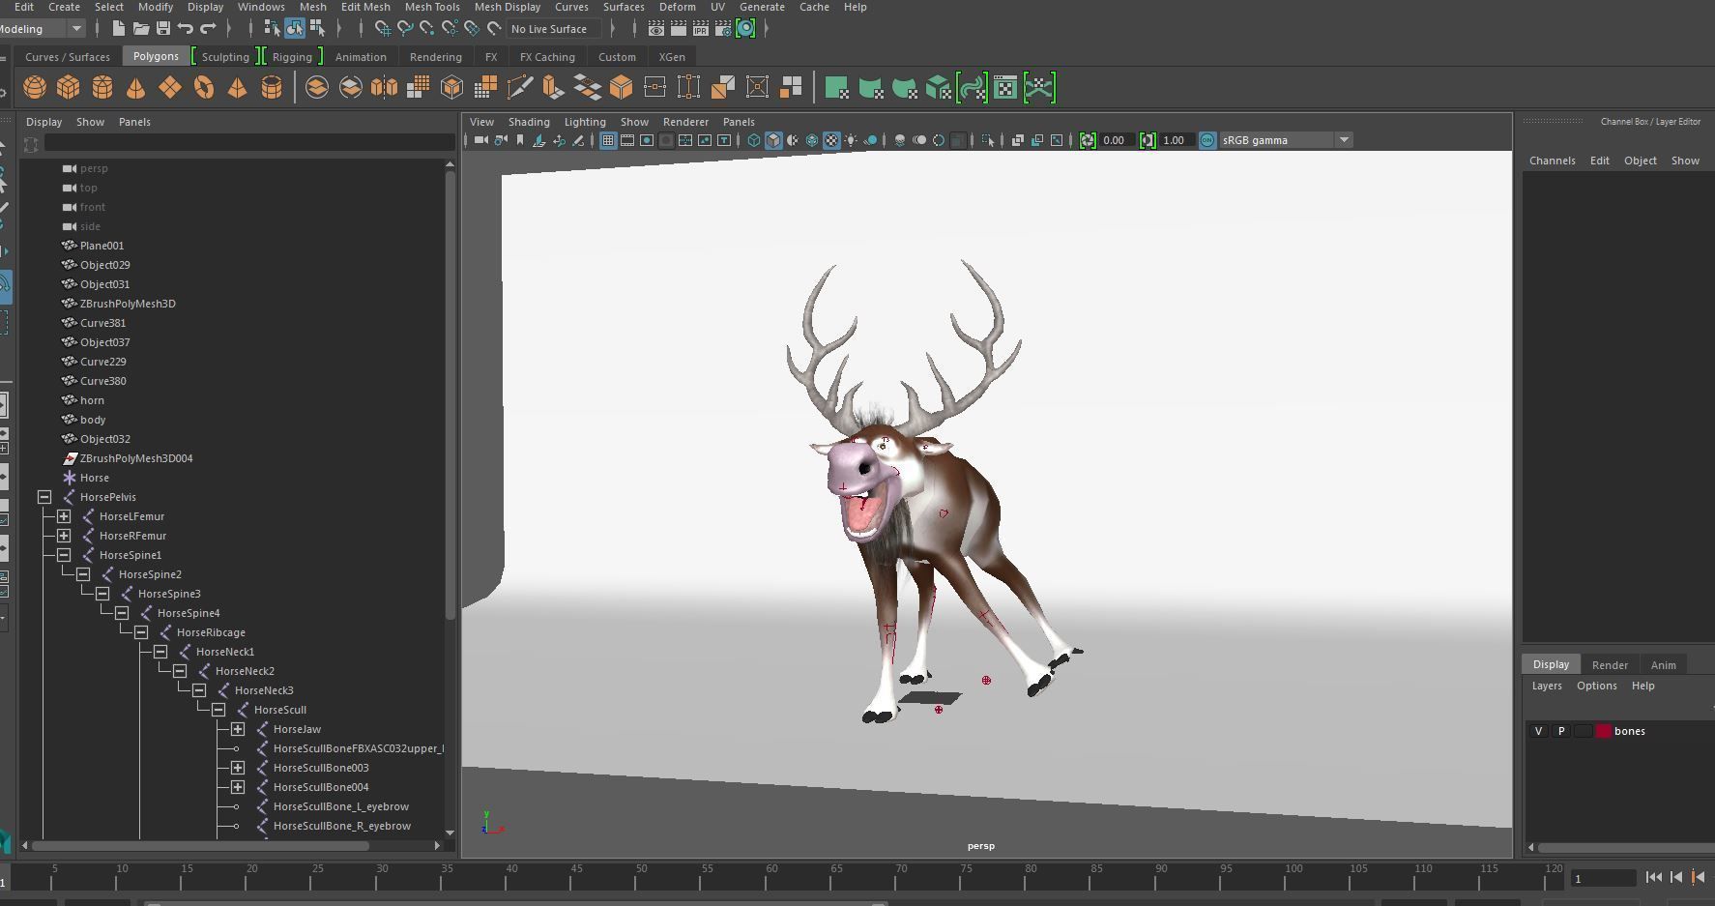Click the IPR render icon
The image size is (1715, 906).
click(701, 29)
